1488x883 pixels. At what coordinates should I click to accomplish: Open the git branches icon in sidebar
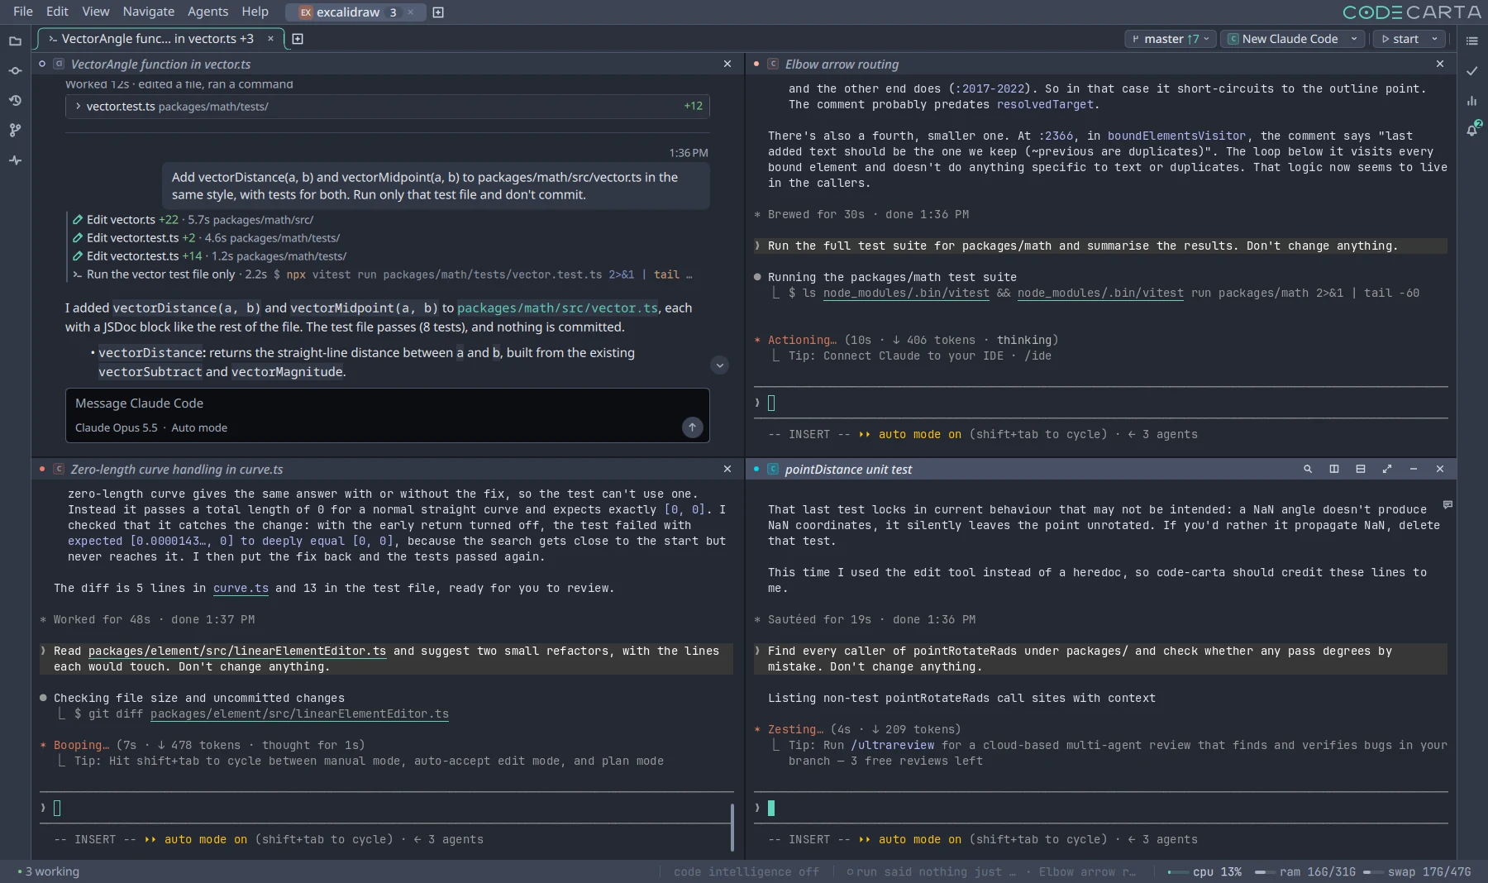click(15, 130)
